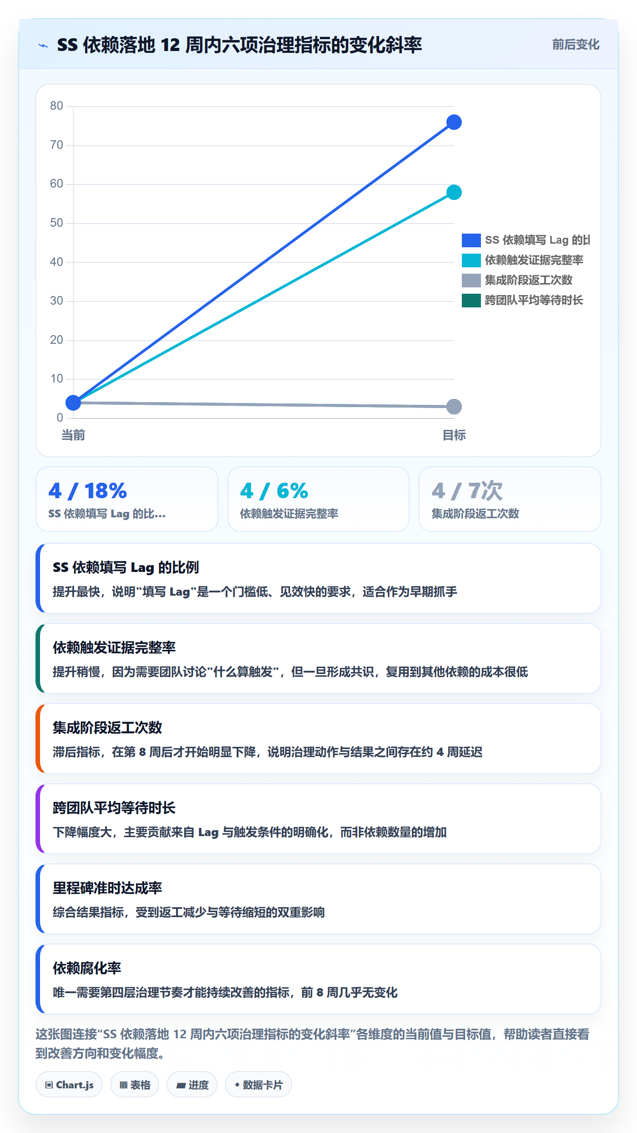The image size is (637, 1133).
Task: Click the gray data point at 目标
Action: (x=454, y=407)
